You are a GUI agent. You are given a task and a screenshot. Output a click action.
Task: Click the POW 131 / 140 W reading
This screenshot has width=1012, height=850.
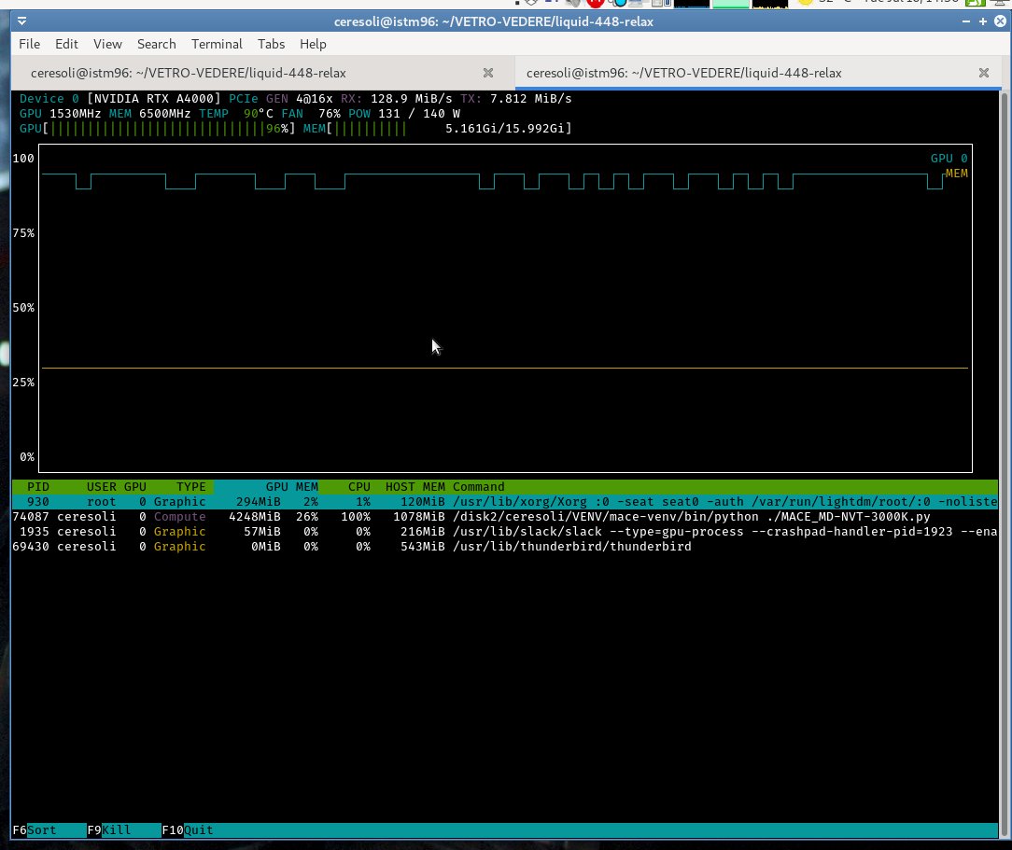pos(404,114)
